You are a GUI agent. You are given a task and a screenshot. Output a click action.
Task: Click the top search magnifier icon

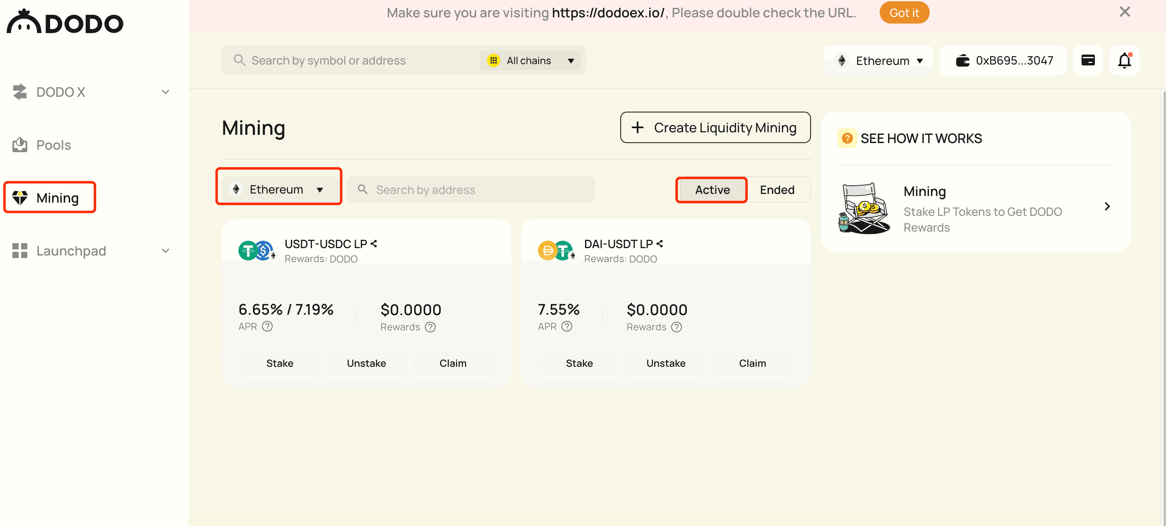[239, 60]
